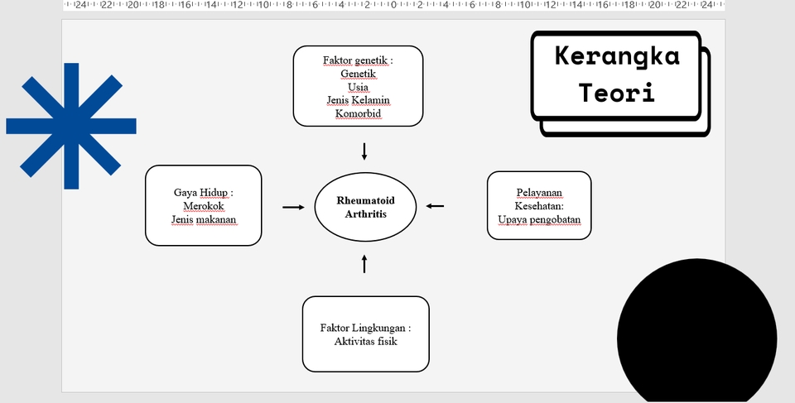Click the Jenis Kelamin line

click(358, 100)
